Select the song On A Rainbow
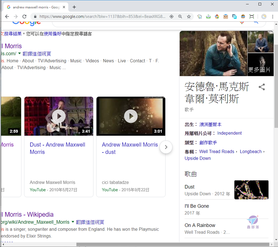The height and width of the screenshot is (247, 278). coord(200,225)
